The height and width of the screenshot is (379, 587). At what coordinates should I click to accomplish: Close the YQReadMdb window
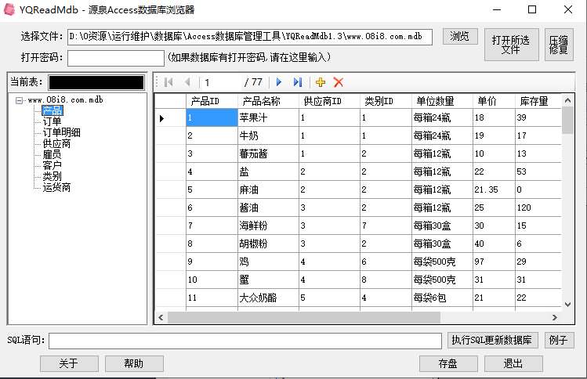tap(568, 9)
